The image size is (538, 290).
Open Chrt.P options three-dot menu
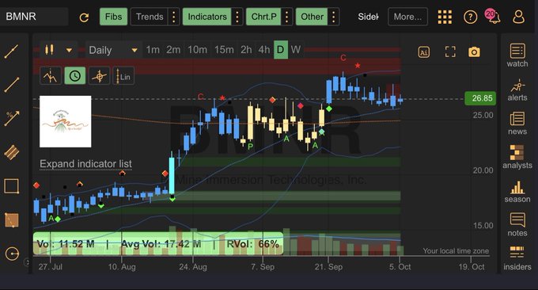point(287,17)
